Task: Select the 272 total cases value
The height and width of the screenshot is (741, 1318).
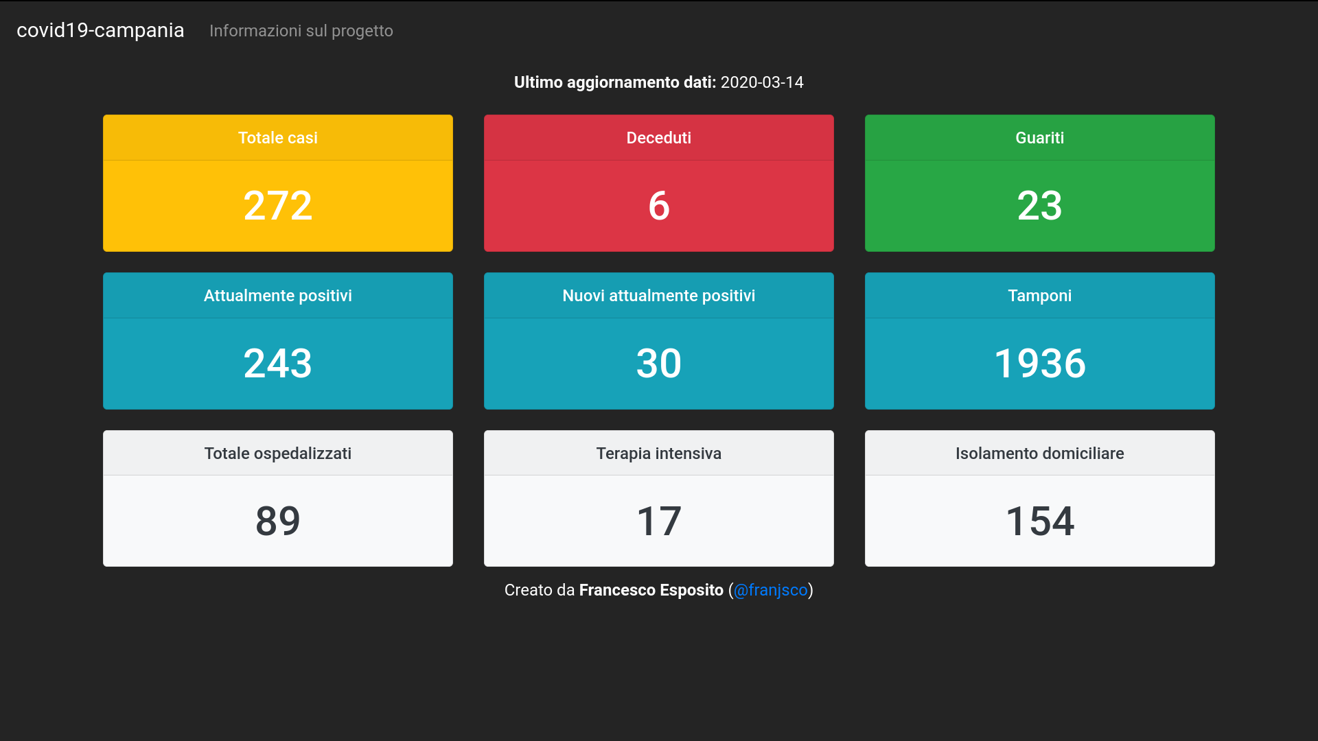Action: point(278,205)
